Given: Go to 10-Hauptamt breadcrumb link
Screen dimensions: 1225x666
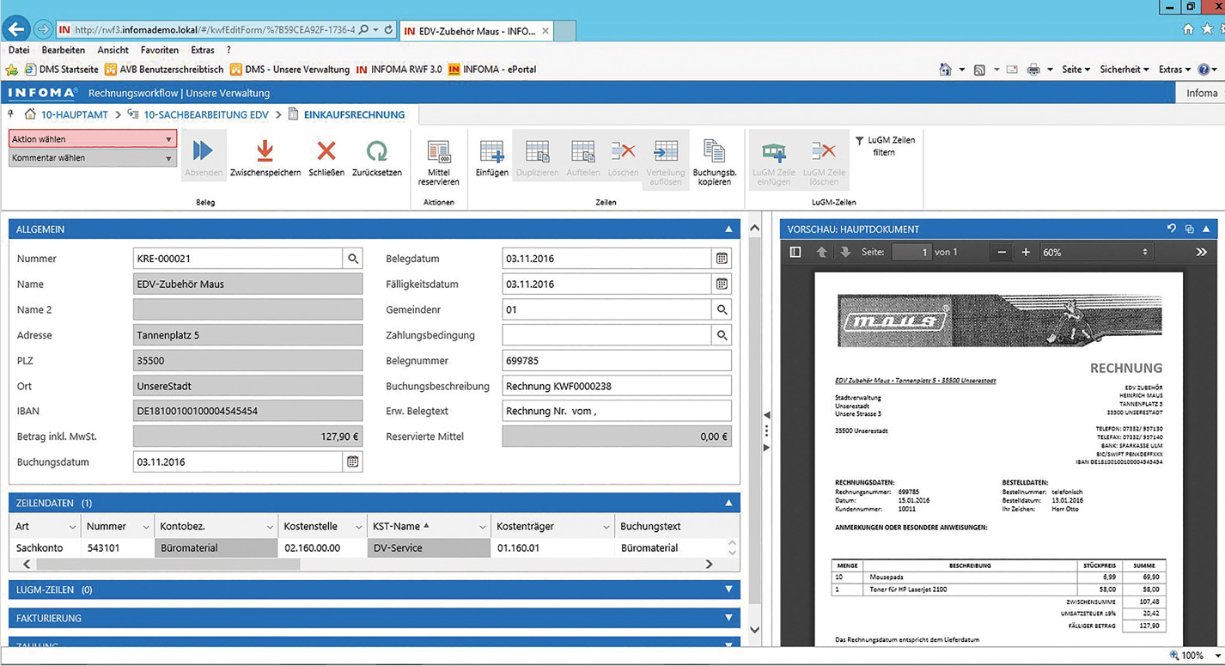Looking at the screenshot, I should click(x=74, y=114).
